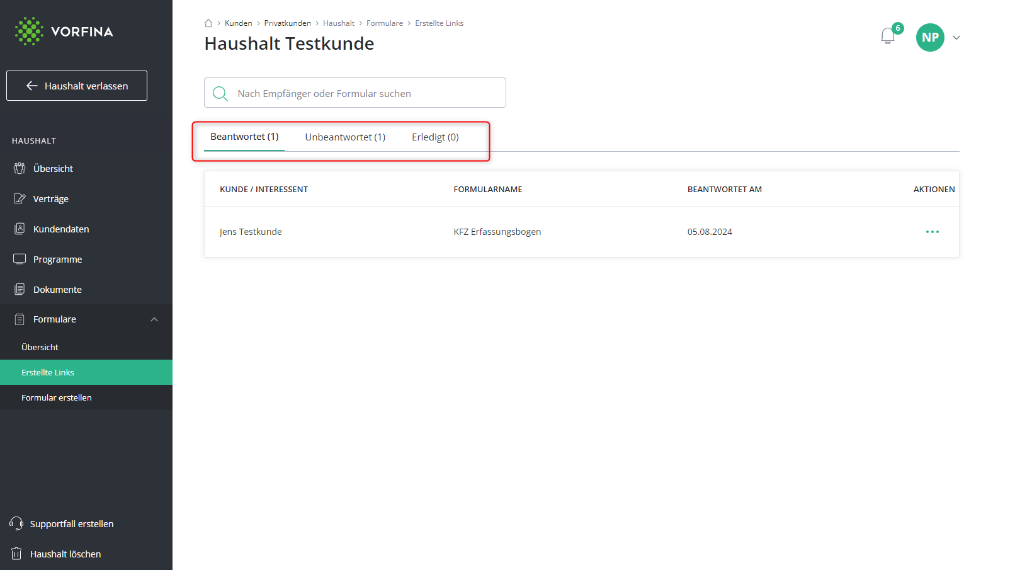Open the NP user avatar

(930, 37)
